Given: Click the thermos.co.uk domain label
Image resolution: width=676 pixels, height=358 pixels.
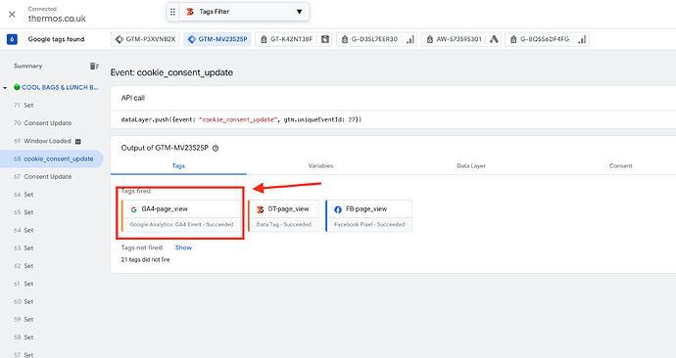Looking at the screenshot, I should pos(57,19).
